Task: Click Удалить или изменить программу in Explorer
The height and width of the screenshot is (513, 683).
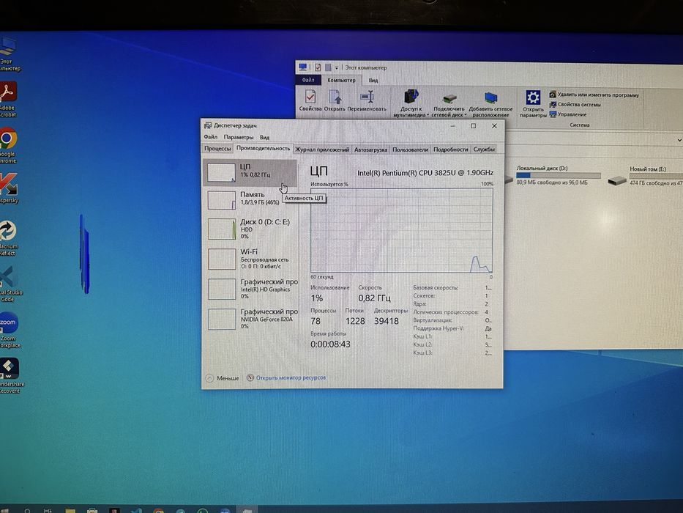Action: pyautogui.click(x=594, y=95)
